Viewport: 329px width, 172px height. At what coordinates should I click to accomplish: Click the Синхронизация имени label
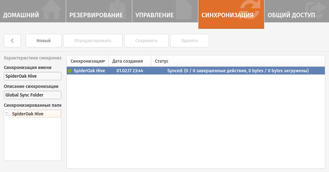click(27, 68)
